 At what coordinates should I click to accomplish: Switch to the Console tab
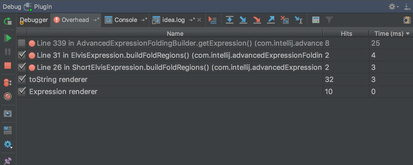click(126, 20)
